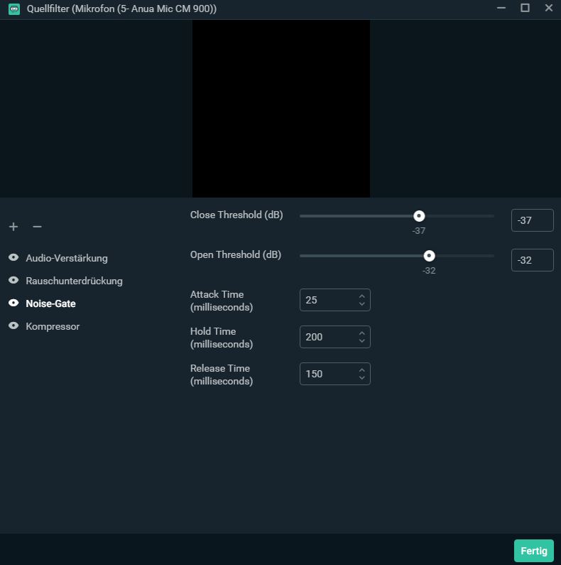Disable the Kompressor filter eye icon
Image resolution: width=561 pixels, height=565 pixels.
click(x=13, y=326)
